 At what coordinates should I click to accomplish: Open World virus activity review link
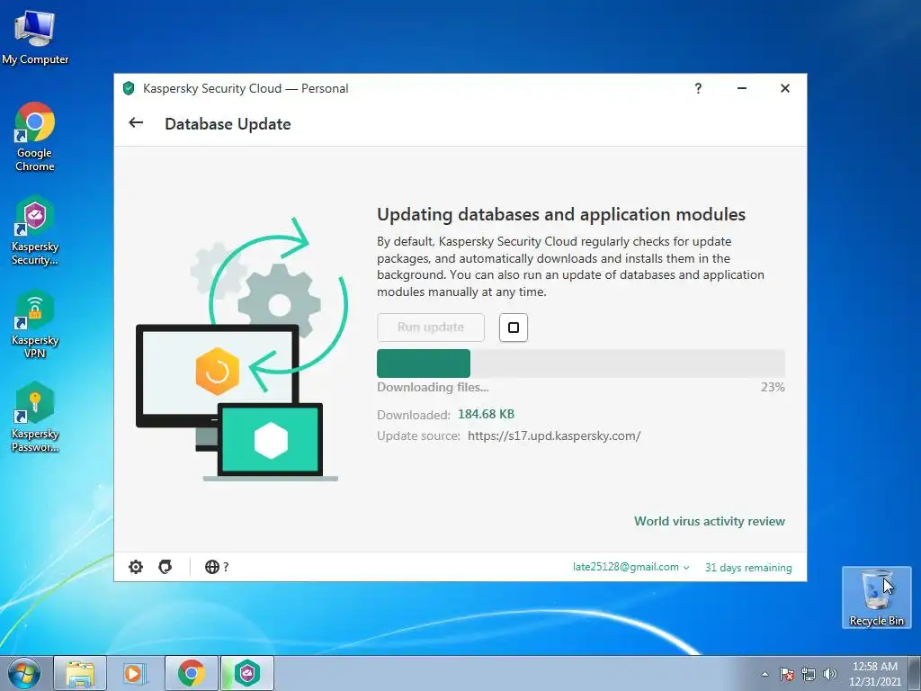709,521
